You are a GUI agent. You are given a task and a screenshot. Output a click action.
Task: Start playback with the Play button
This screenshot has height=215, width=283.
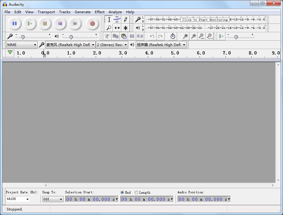coord(30,23)
